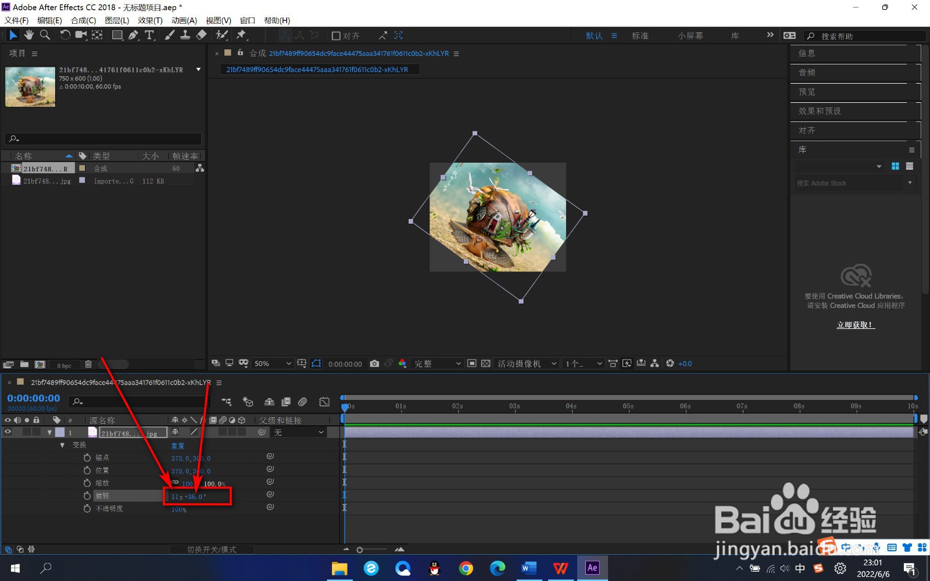Select the Selection arrow tool
The image size is (930, 581).
pos(13,35)
